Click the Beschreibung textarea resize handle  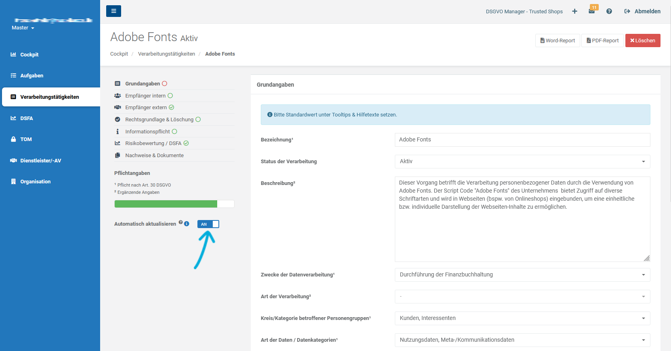coord(647,258)
